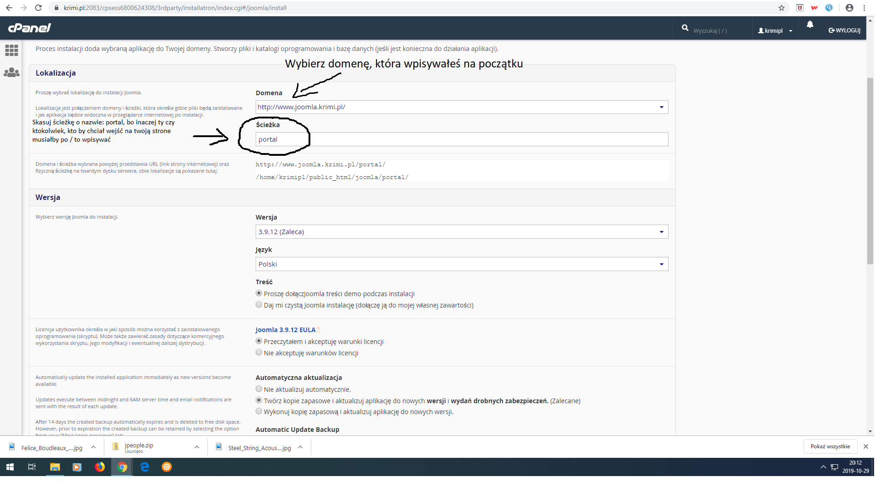Click the cPanel logo
875x492 pixels.
[x=30, y=28]
